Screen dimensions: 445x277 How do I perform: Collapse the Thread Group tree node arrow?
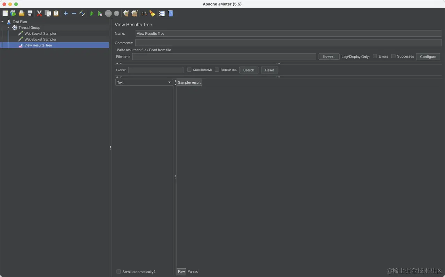8,27
